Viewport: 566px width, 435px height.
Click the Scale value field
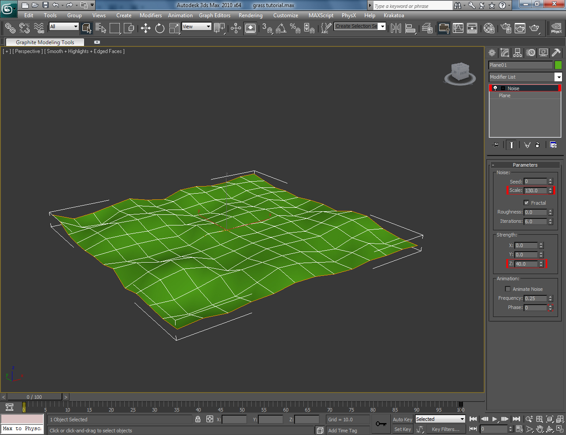[x=535, y=191]
